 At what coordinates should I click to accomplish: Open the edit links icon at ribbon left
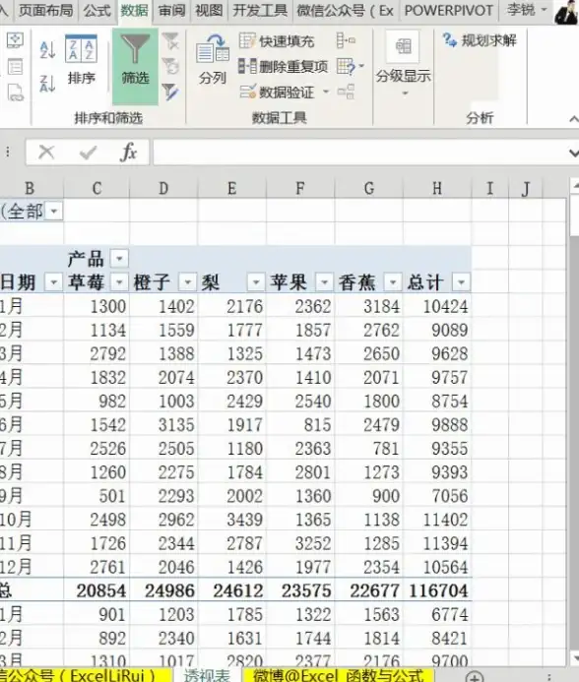15,93
